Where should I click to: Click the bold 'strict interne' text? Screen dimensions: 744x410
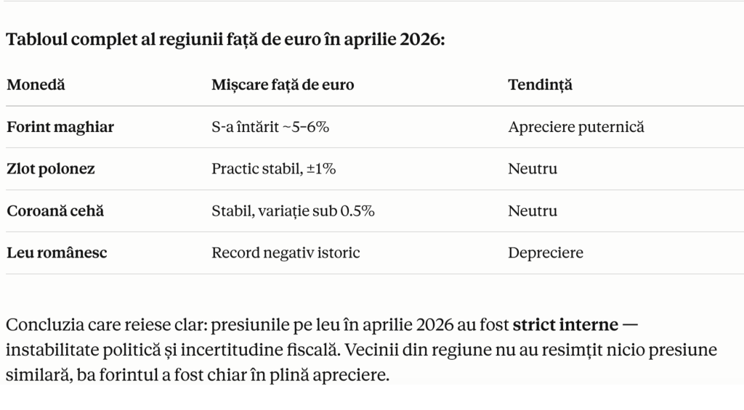click(565, 325)
